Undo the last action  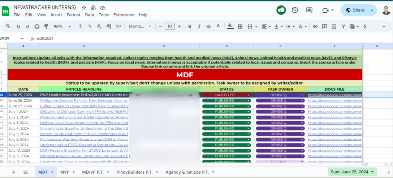(18, 26)
